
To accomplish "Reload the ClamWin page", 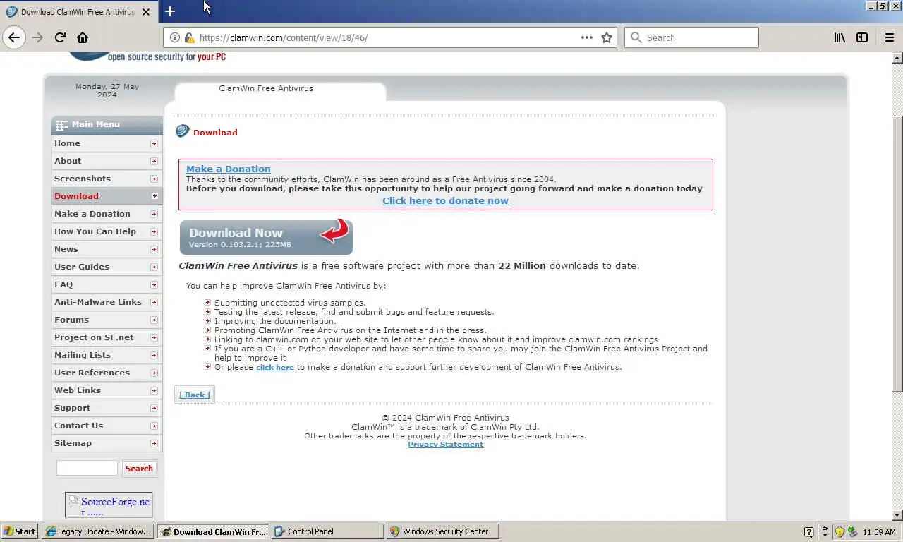I will [60, 37].
